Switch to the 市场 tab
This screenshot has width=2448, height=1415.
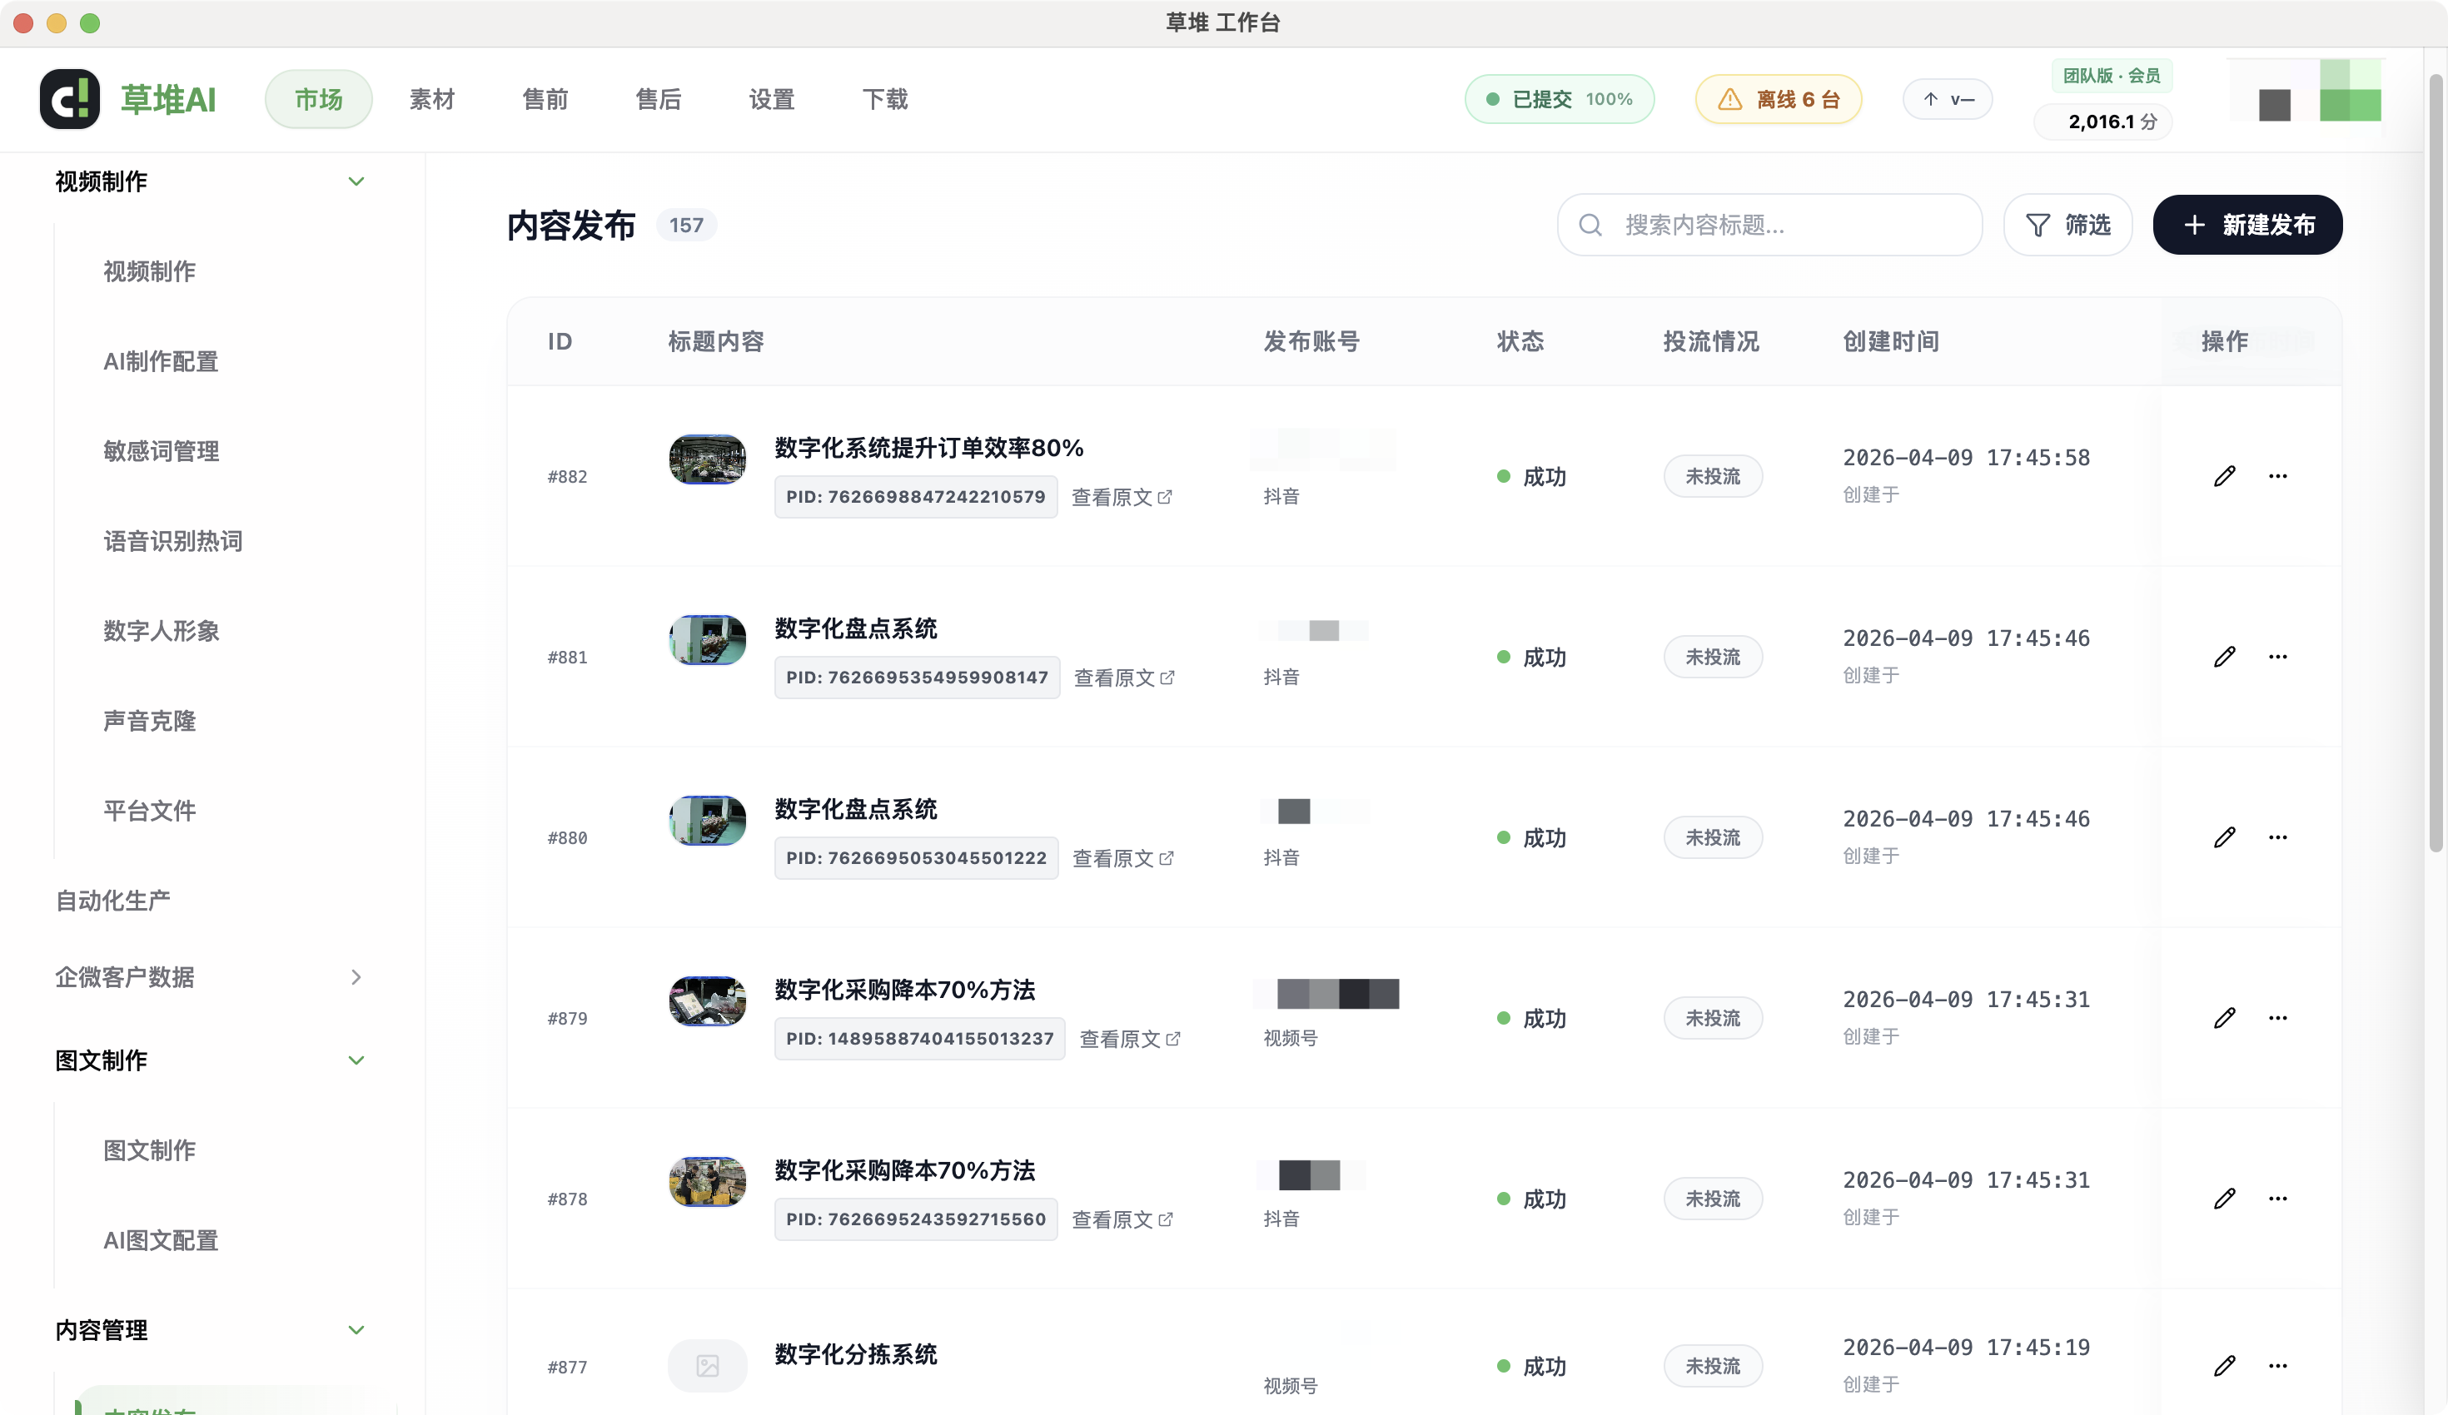(319, 99)
